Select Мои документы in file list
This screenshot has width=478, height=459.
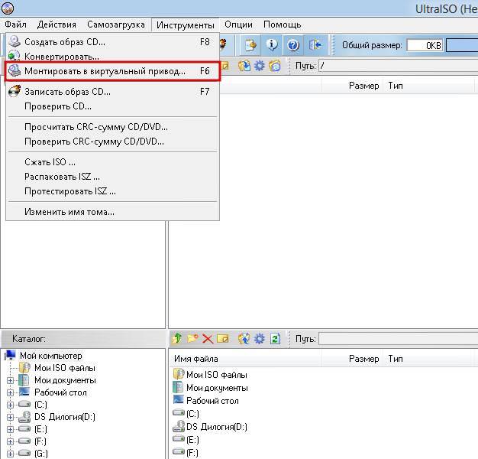click(217, 388)
